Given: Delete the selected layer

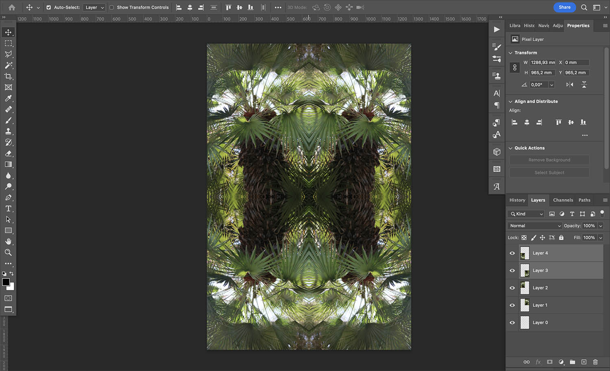Looking at the screenshot, I should click(595, 362).
